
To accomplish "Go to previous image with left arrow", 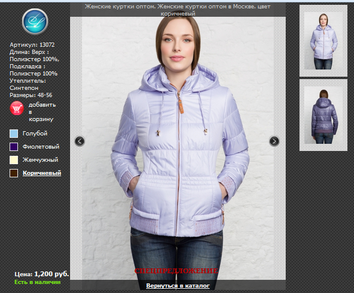I will tap(80, 141).
